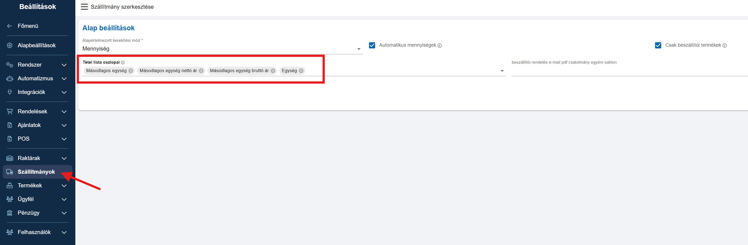748x245 pixels.
Task: Select the Rendszer sidebar label
Action: [x=30, y=65]
